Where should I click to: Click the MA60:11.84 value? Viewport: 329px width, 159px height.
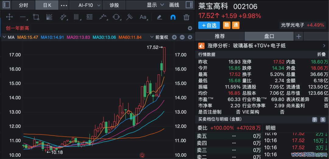(x=130, y=37)
